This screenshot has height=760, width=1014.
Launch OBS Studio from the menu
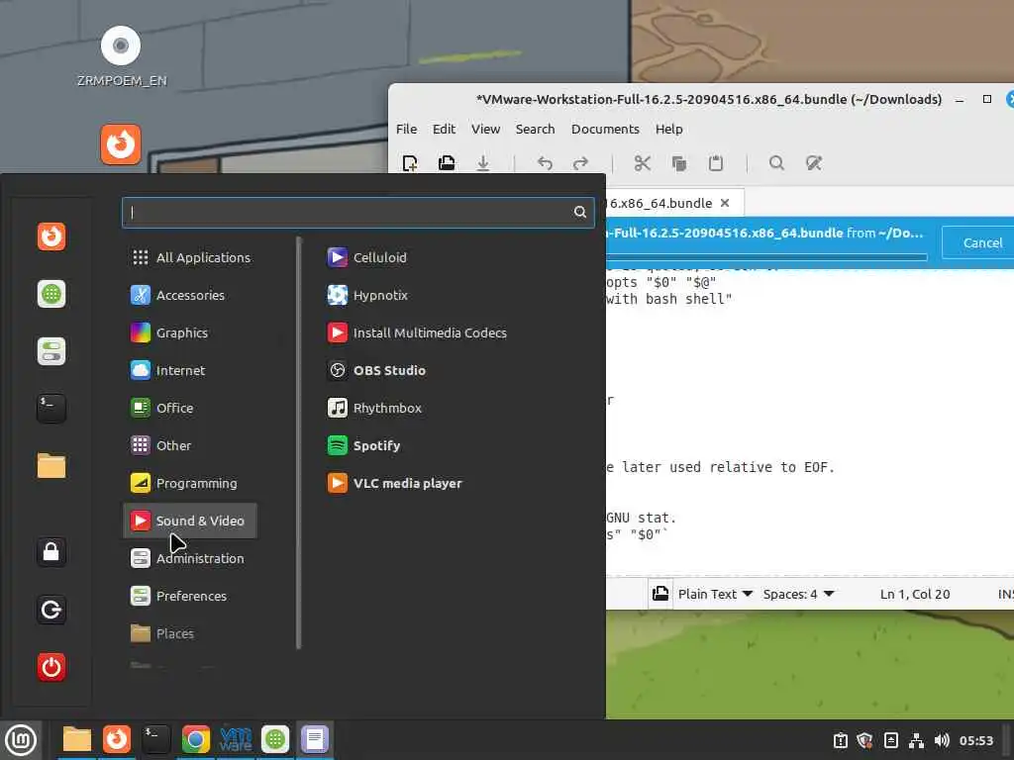(376, 370)
